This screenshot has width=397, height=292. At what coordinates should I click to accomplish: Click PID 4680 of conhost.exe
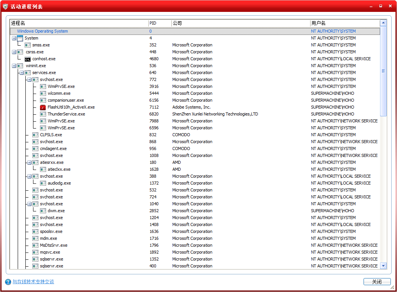click(154, 59)
